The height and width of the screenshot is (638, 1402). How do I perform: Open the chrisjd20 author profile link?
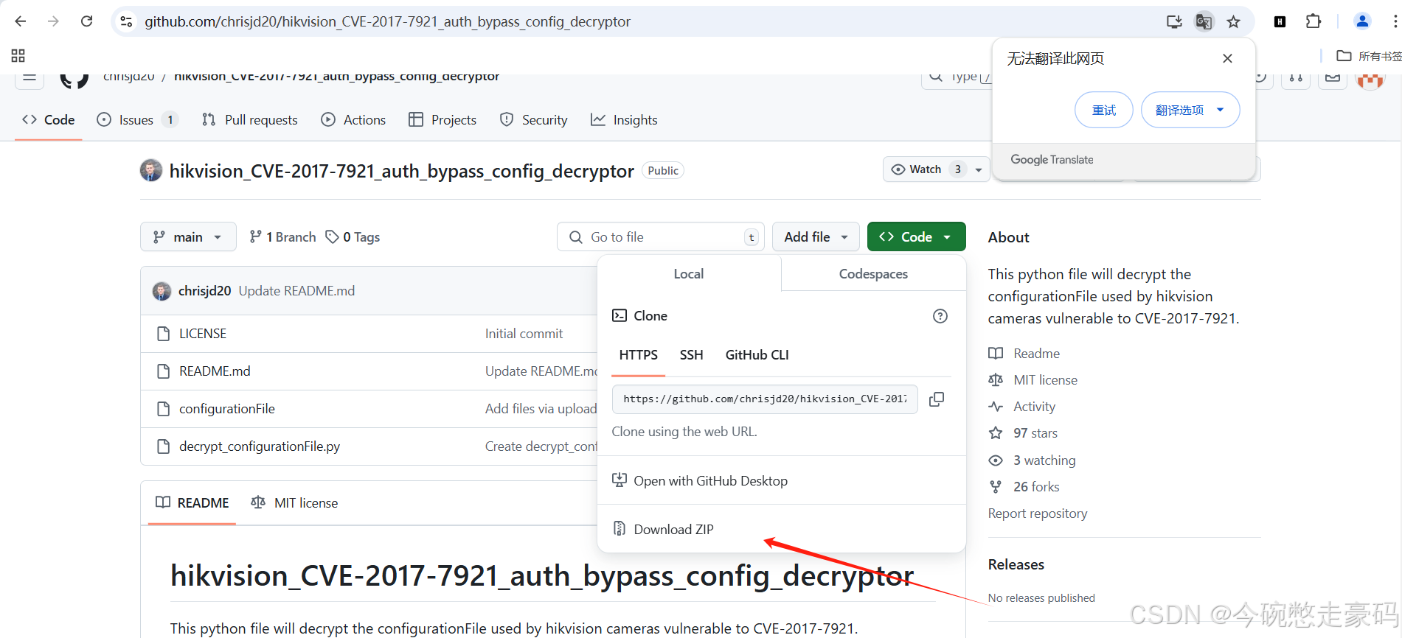click(x=205, y=291)
